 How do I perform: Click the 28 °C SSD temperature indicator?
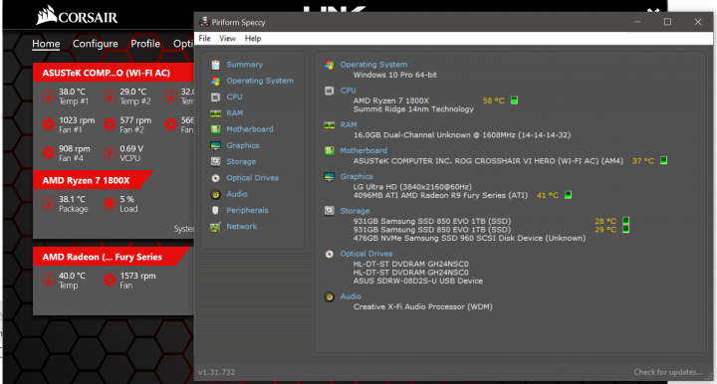[x=626, y=221]
